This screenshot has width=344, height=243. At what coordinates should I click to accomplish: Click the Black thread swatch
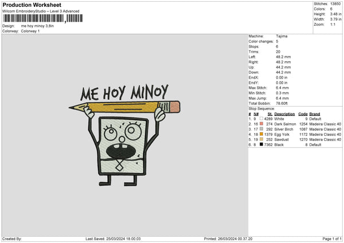pyautogui.click(x=261, y=144)
